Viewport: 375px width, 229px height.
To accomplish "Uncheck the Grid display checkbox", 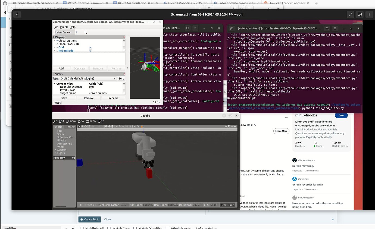I will coord(90,47).
